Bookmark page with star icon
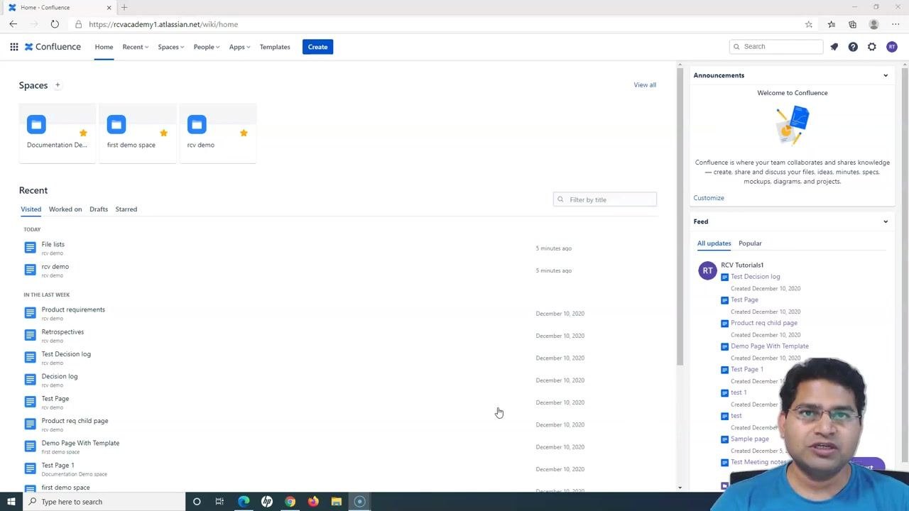The height and width of the screenshot is (511, 909). [809, 24]
